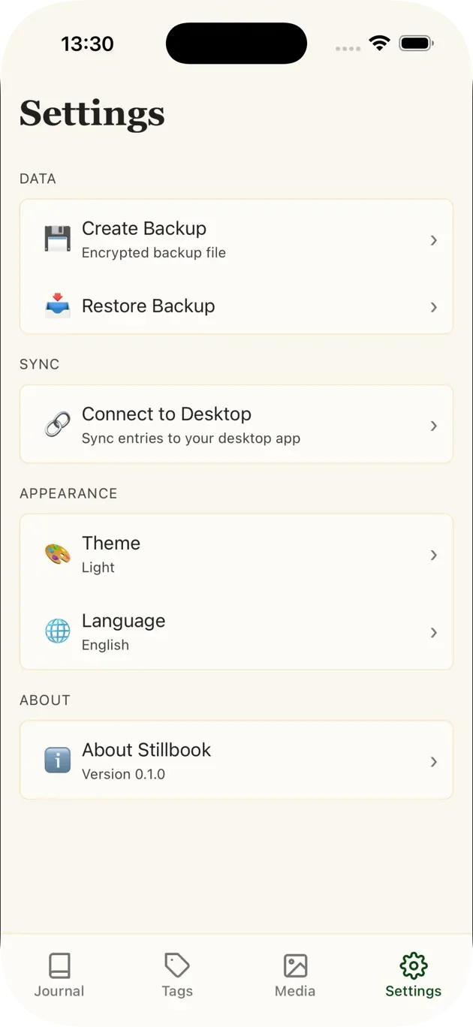The height and width of the screenshot is (1027, 473).
Task: Click the Wi-Fi icon in the status bar
Action: point(380,44)
